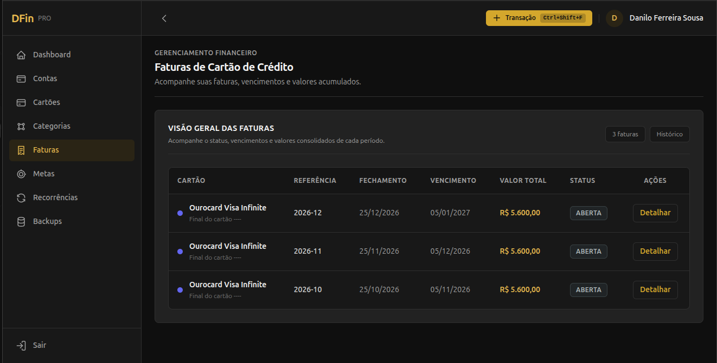Click the VENCIMENTO column header
The height and width of the screenshot is (363, 717).
click(453, 181)
